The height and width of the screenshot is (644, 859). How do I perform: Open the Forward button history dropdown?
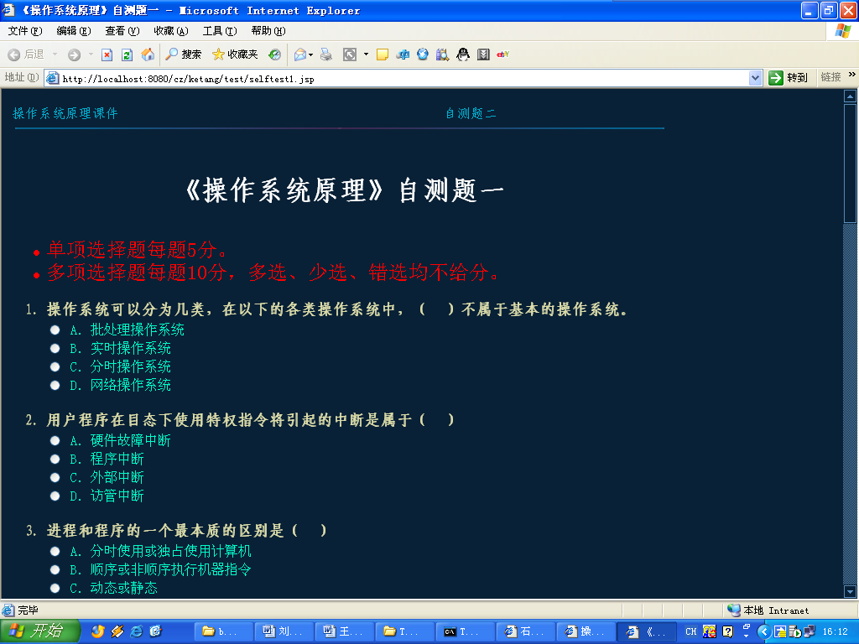[x=91, y=55]
